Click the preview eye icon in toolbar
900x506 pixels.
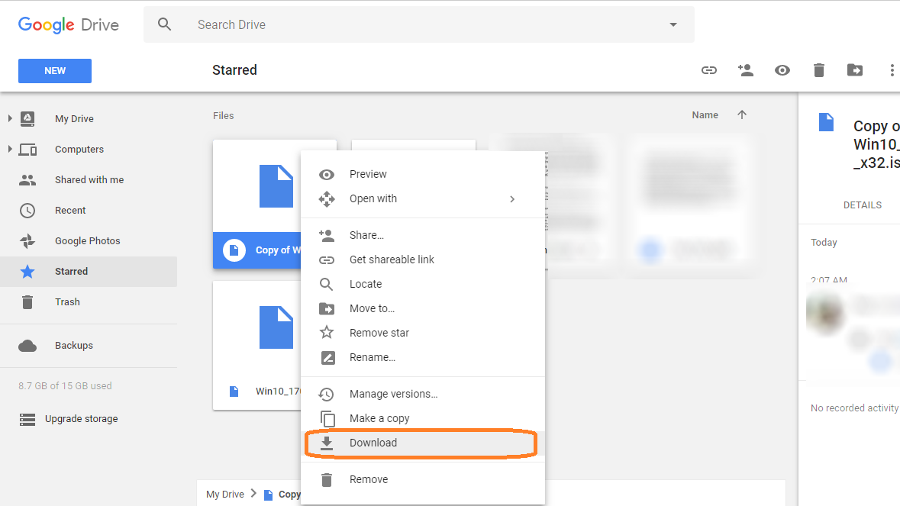click(782, 70)
